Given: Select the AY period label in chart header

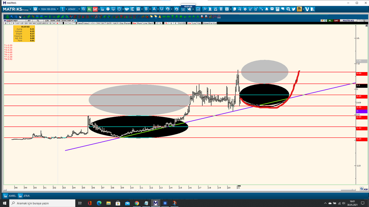Looking at the screenshot, I should point(29,21).
